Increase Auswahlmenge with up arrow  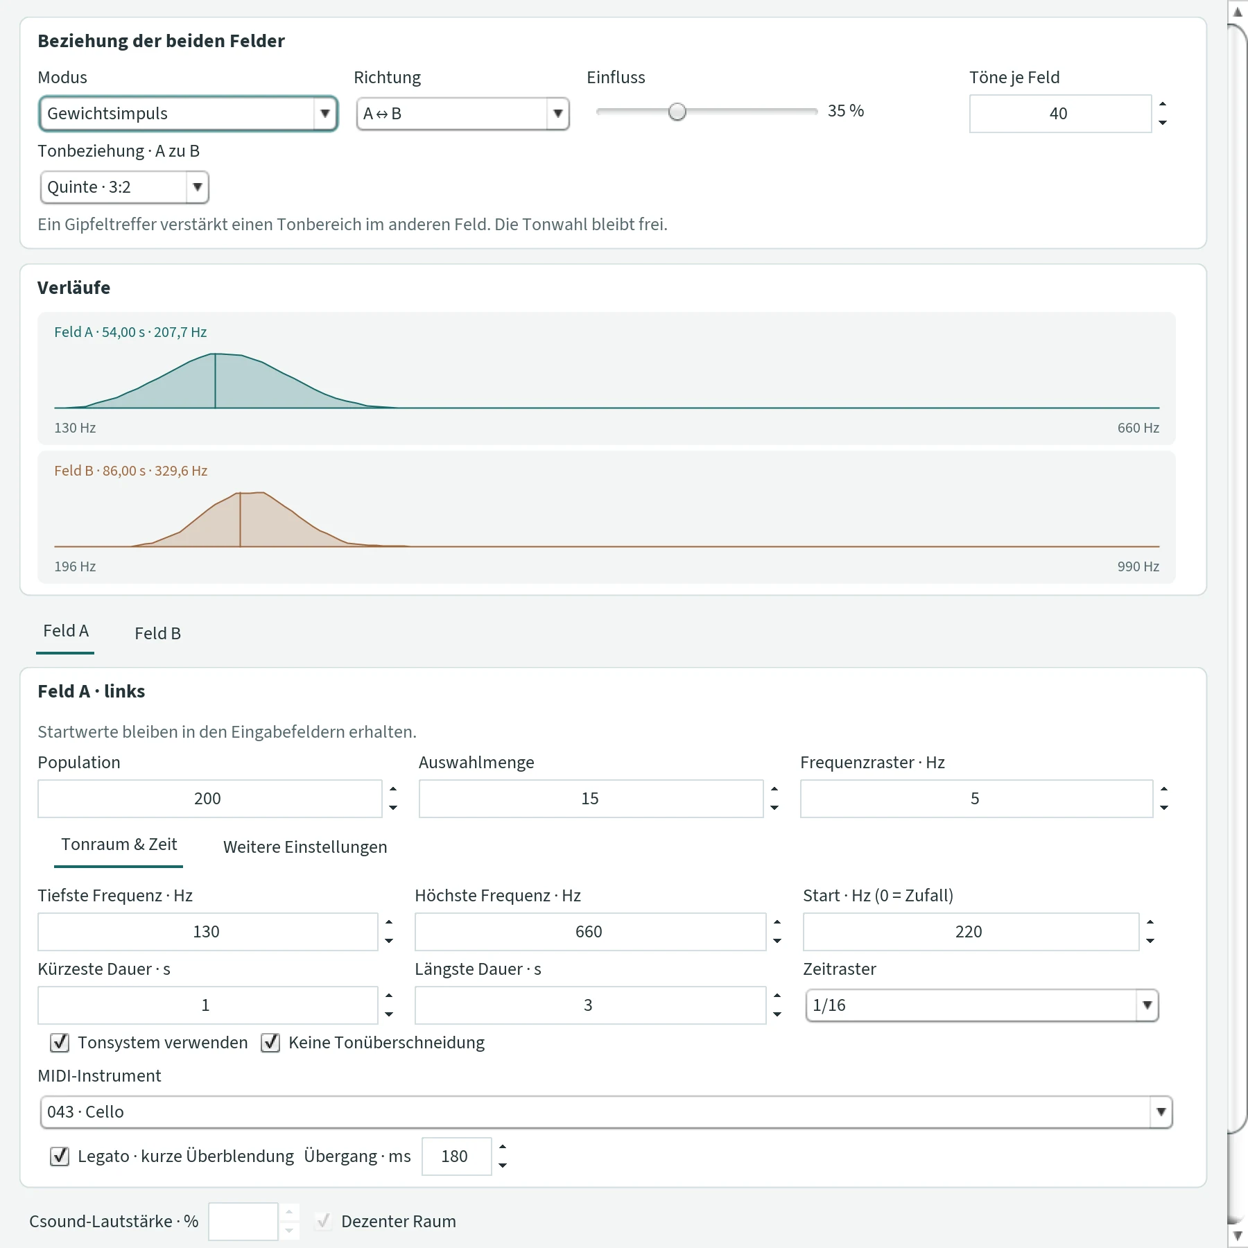tap(774, 790)
